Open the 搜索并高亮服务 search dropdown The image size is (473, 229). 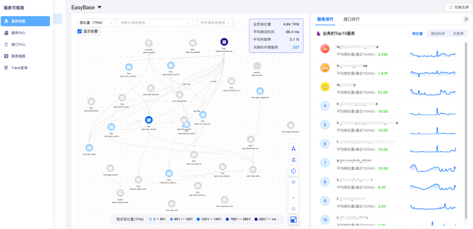[155, 23]
